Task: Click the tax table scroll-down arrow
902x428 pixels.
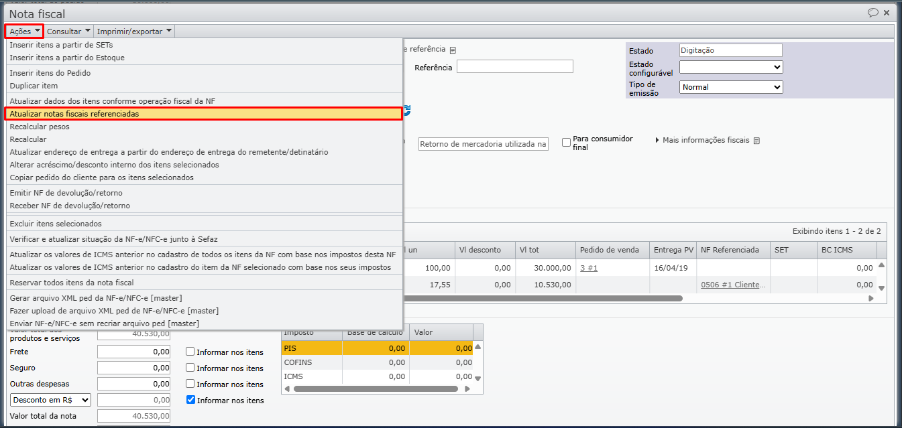Action: tap(478, 378)
